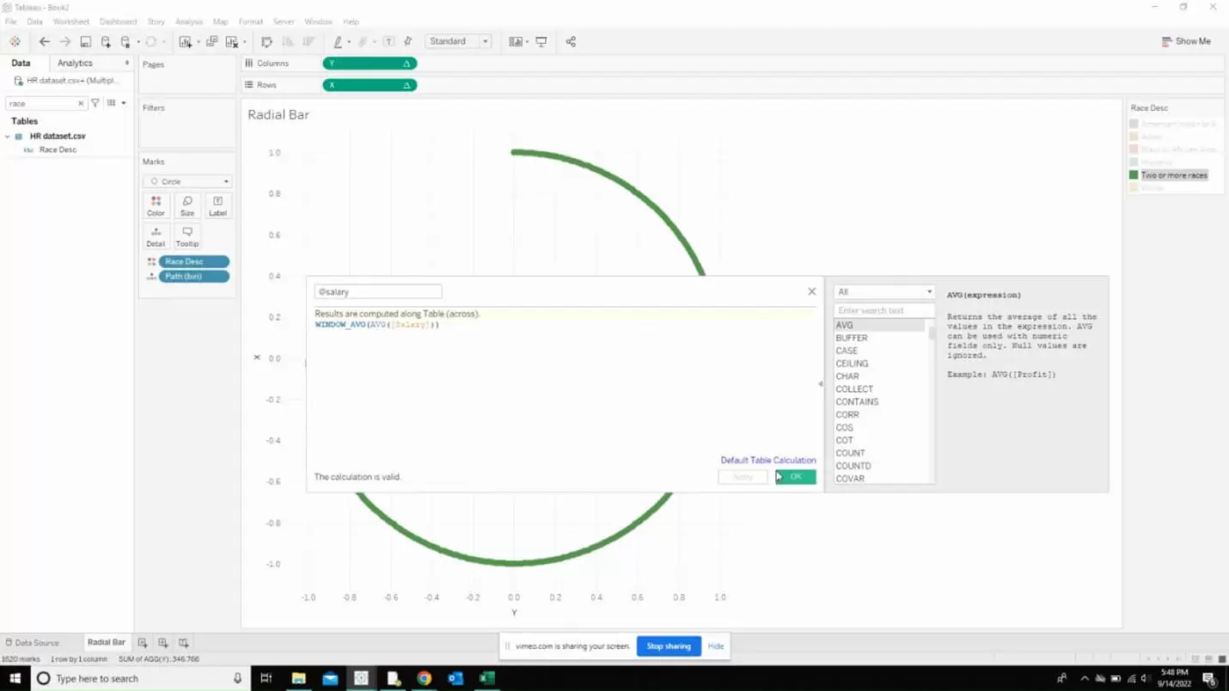Image resolution: width=1229 pixels, height=691 pixels.
Task: Click the Windows Start button
Action: point(15,678)
